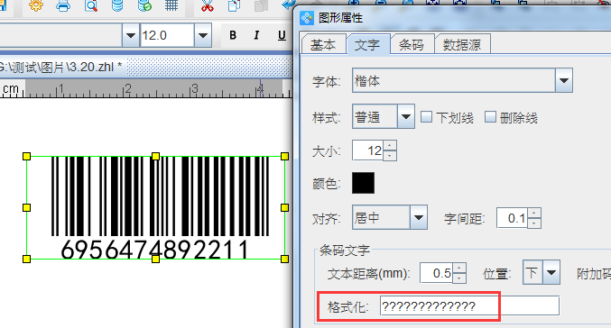Screen dimensions: 611x328
Task: Toggle Italic formatting button
Action: pos(256,35)
